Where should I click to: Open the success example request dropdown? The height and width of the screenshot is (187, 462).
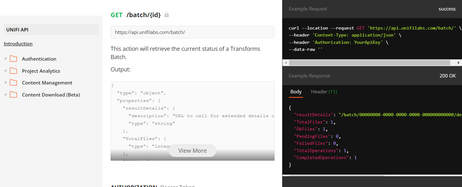447,9
